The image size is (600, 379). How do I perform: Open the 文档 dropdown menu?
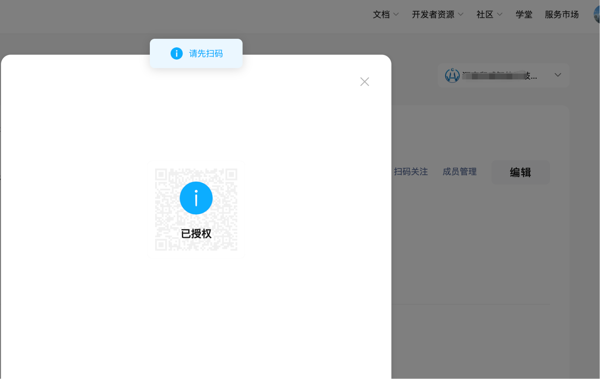pos(386,14)
